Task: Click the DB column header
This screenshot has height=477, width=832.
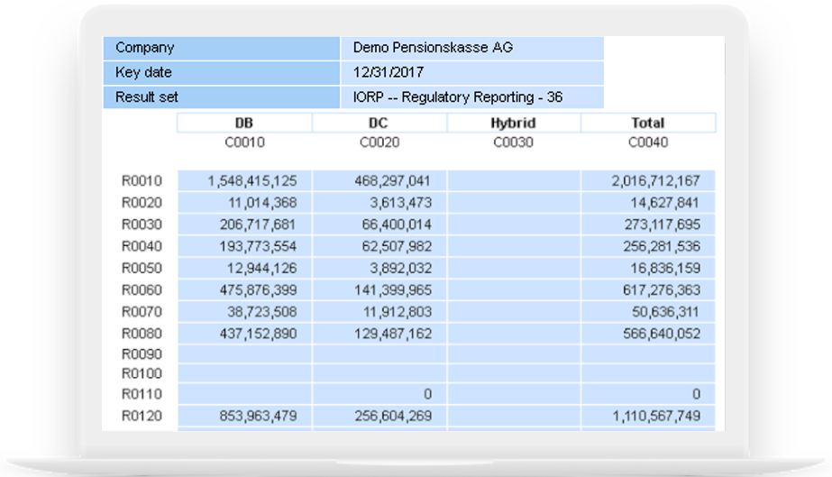Action: tap(243, 123)
